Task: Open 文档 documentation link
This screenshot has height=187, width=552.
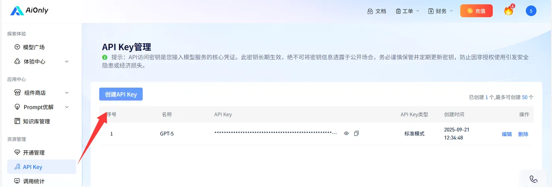Action: 377,11
